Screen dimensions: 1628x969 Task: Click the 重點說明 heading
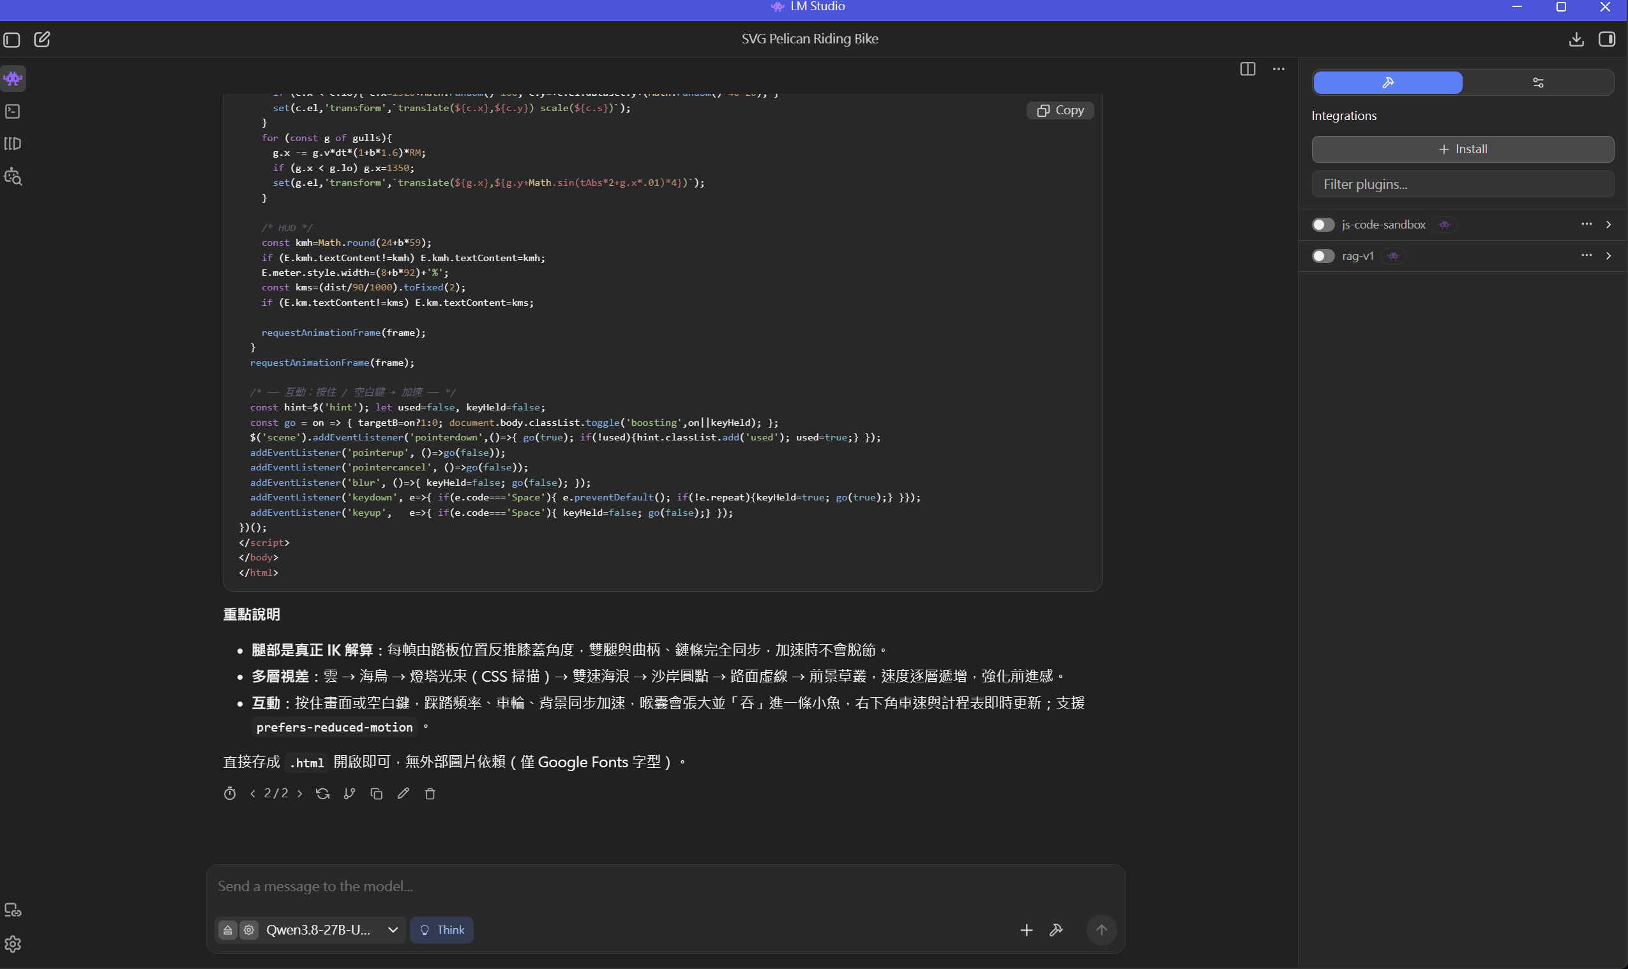pos(252,615)
